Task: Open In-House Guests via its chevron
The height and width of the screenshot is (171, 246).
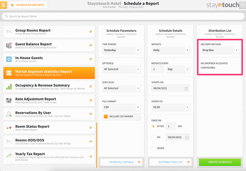Action: [91, 59]
